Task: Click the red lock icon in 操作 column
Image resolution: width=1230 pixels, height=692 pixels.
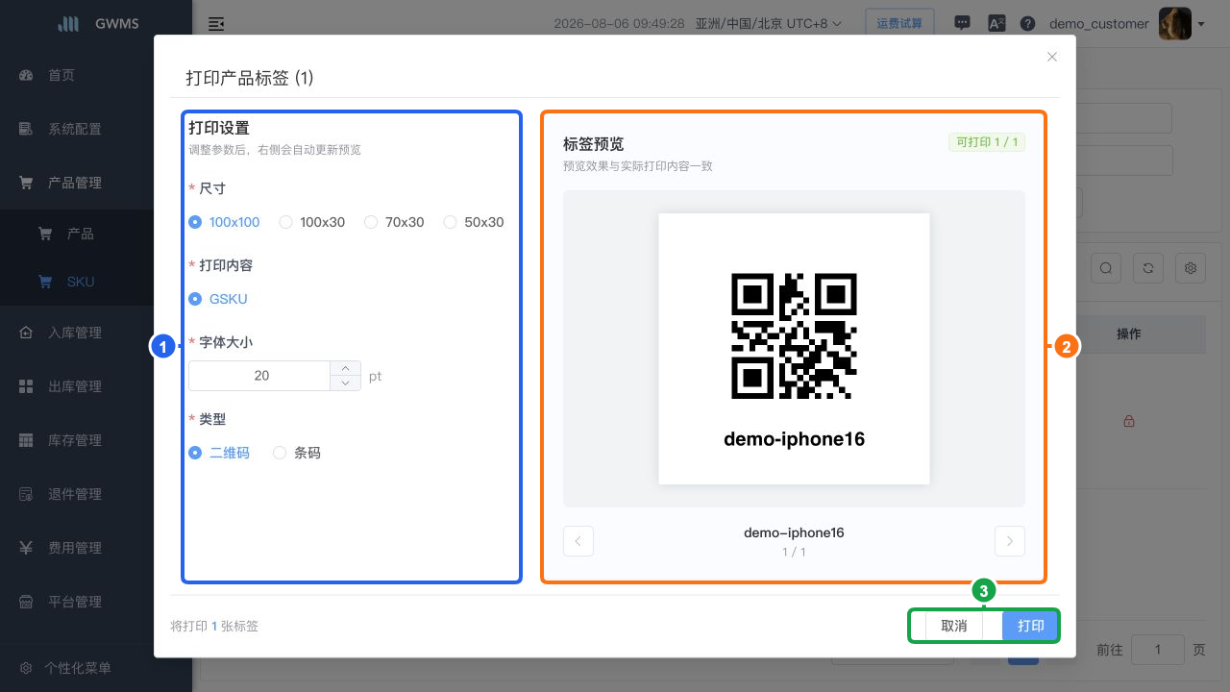Action: tap(1129, 421)
